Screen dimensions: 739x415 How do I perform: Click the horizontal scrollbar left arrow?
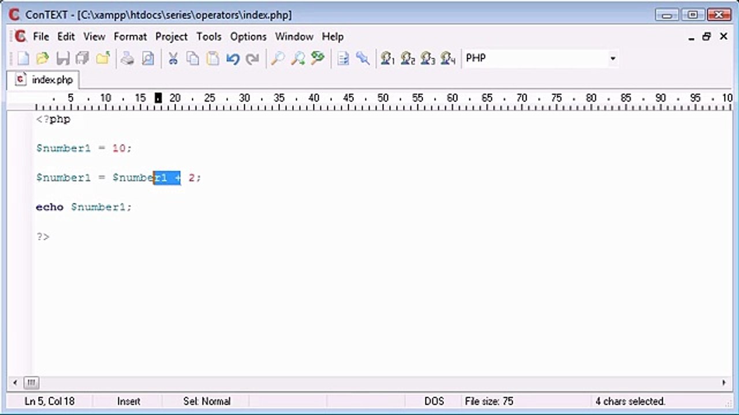[x=15, y=382]
